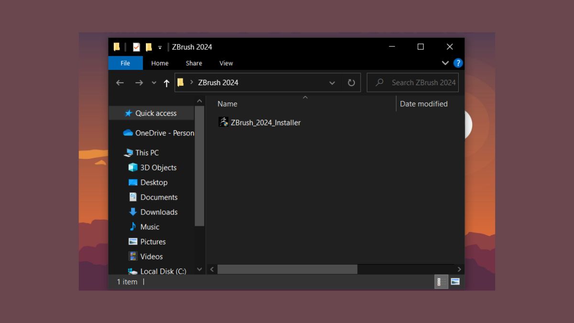Click the file list horizontal scrollbar thumb
The height and width of the screenshot is (323, 574).
click(x=287, y=269)
